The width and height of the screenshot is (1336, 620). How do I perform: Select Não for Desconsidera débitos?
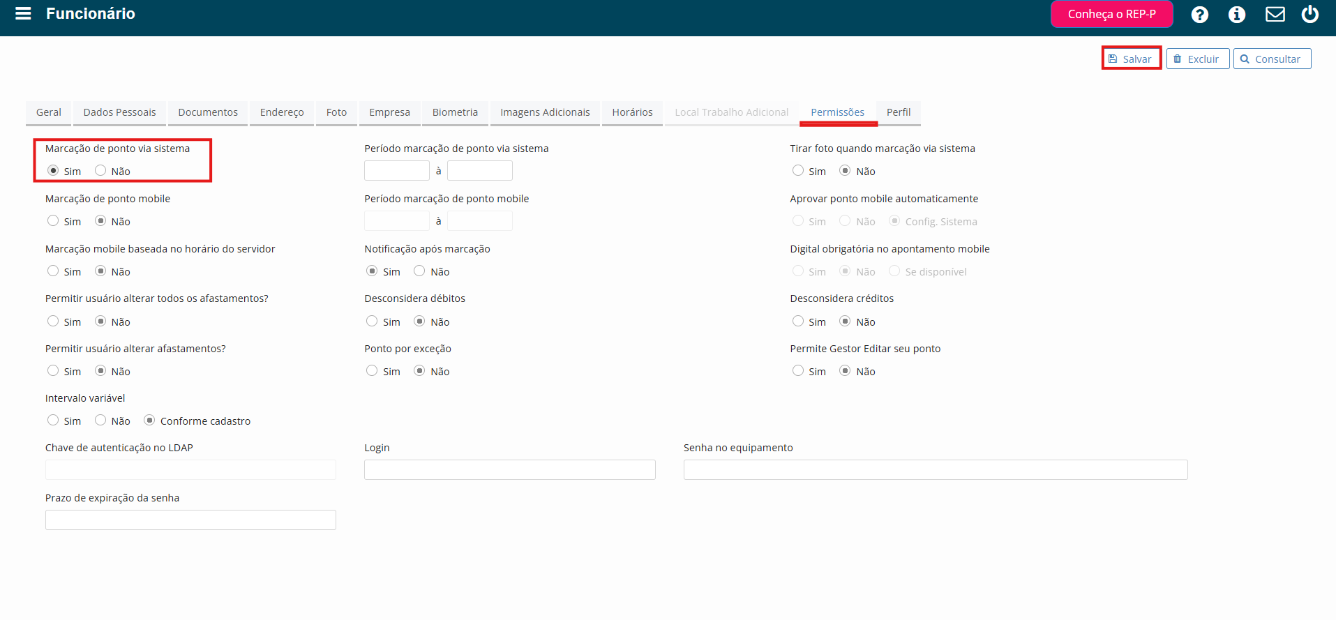pos(419,321)
